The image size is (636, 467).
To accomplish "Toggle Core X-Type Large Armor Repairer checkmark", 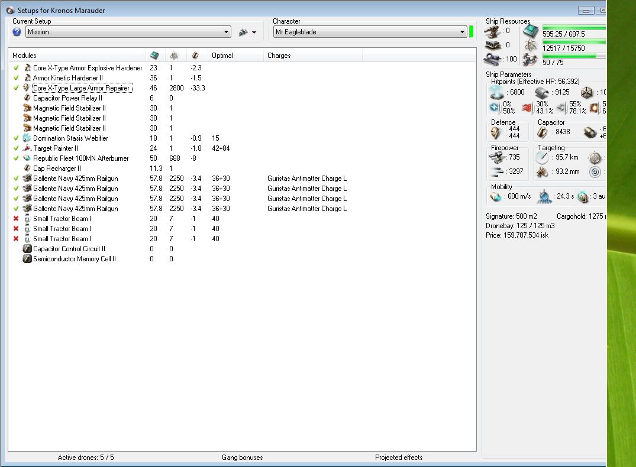I will [16, 88].
